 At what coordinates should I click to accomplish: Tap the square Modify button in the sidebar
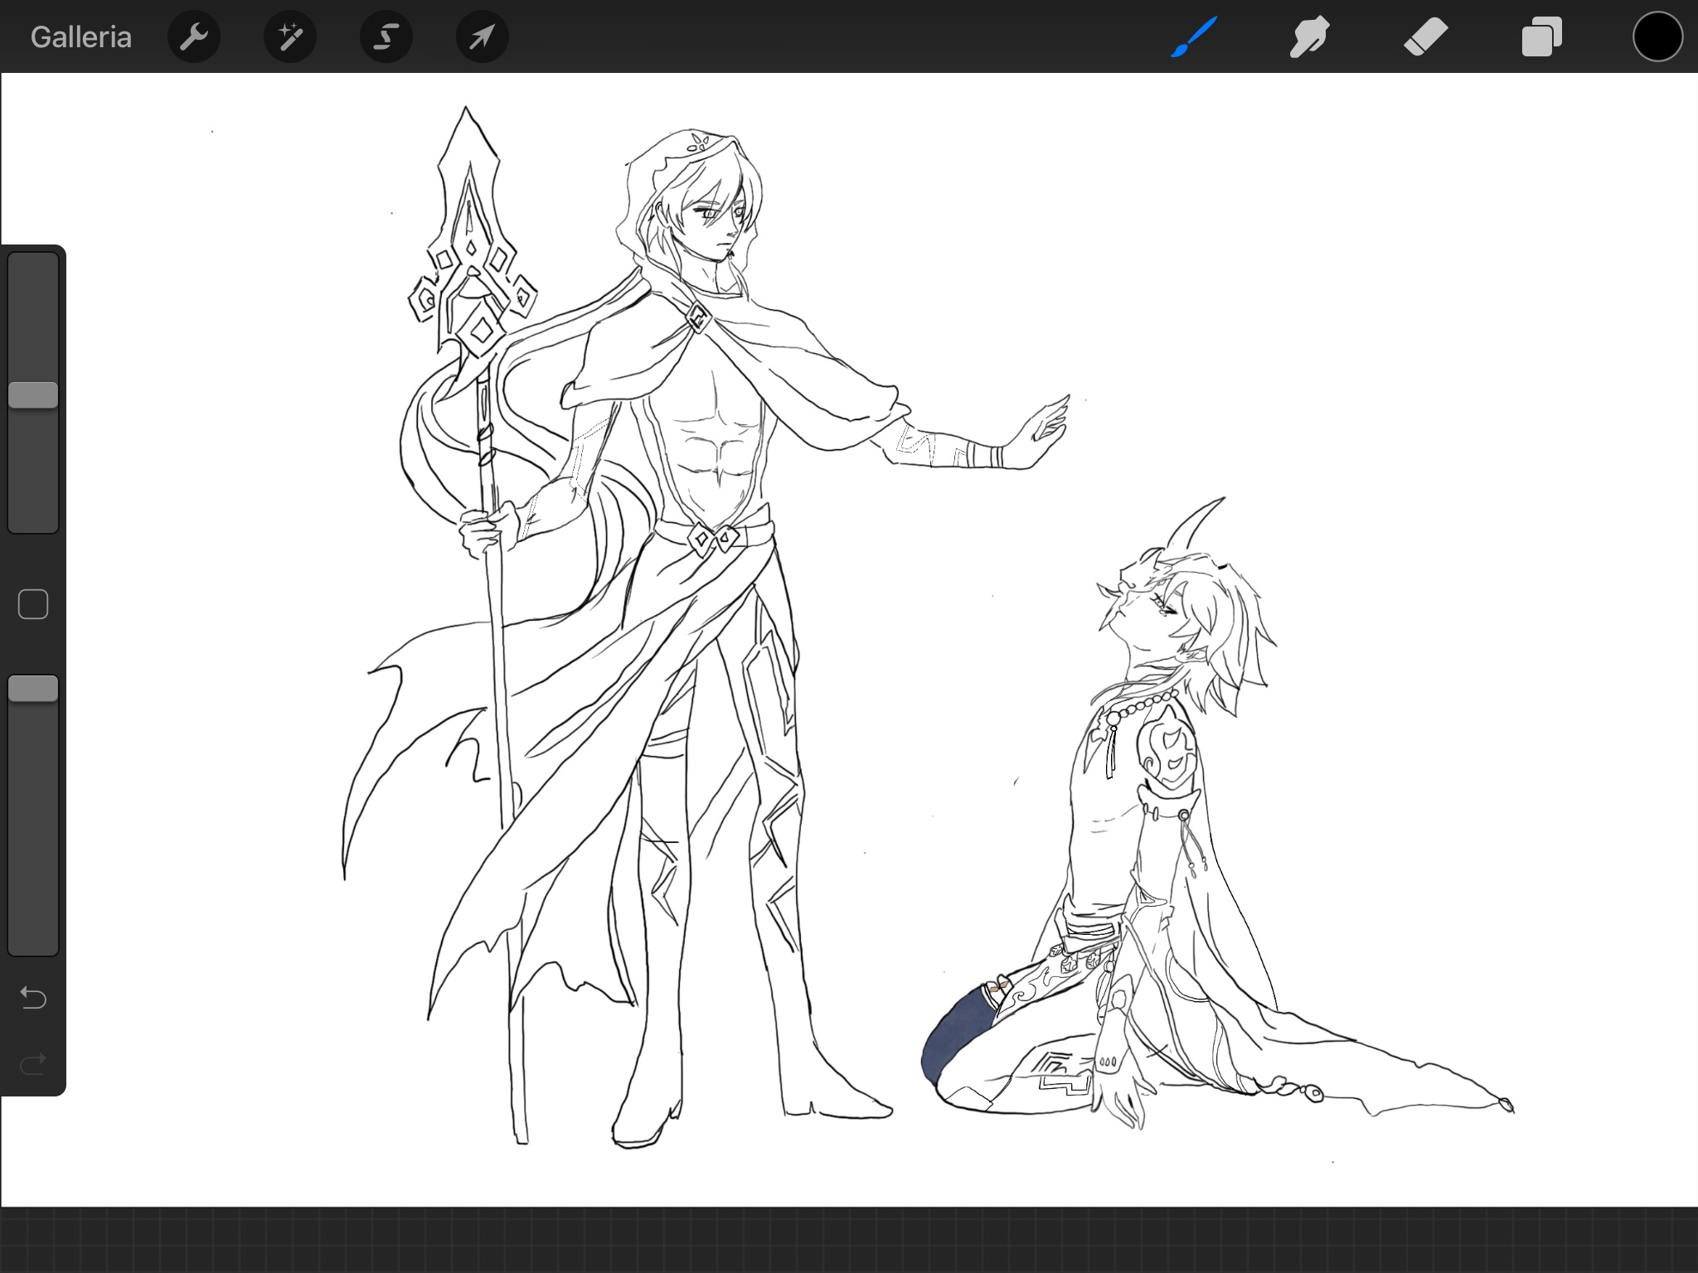(x=33, y=604)
